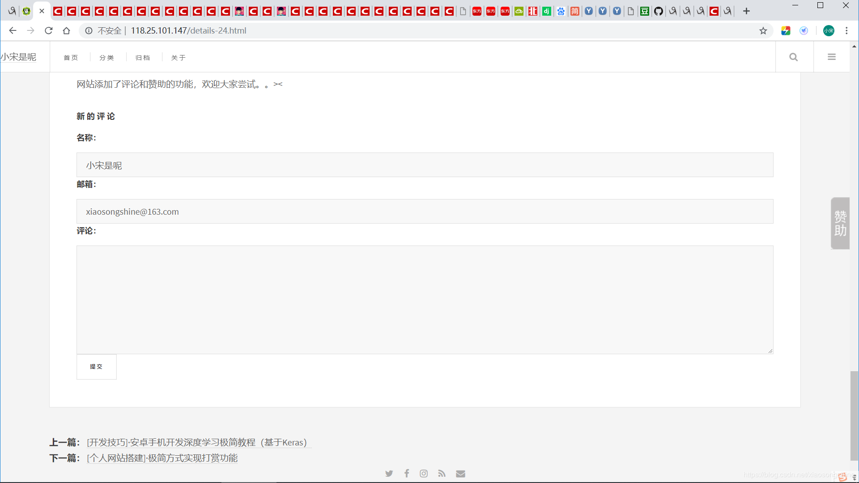This screenshot has height=483, width=859.
Task: Click into the 评论 comment text area
Action: click(x=425, y=300)
